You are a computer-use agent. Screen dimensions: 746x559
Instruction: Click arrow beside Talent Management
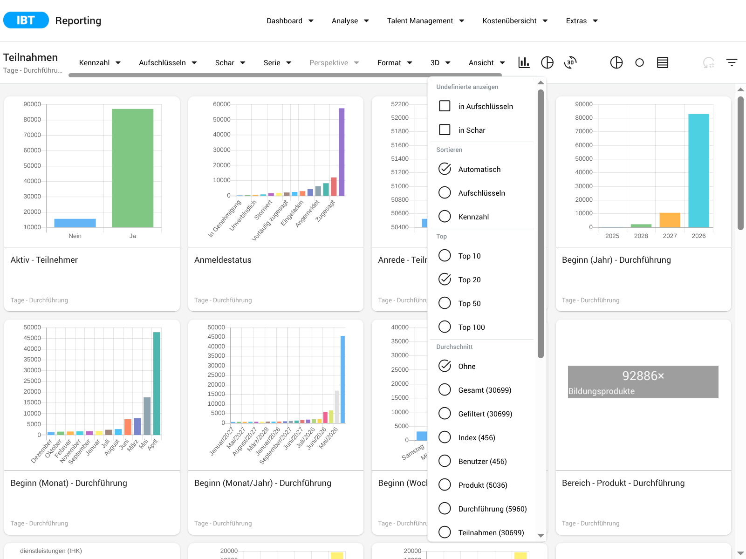coord(461,21)
